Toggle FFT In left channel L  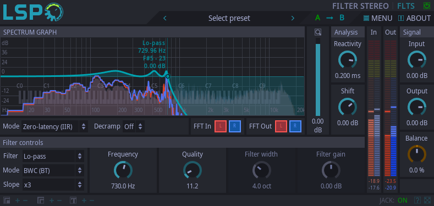[221, 126]
